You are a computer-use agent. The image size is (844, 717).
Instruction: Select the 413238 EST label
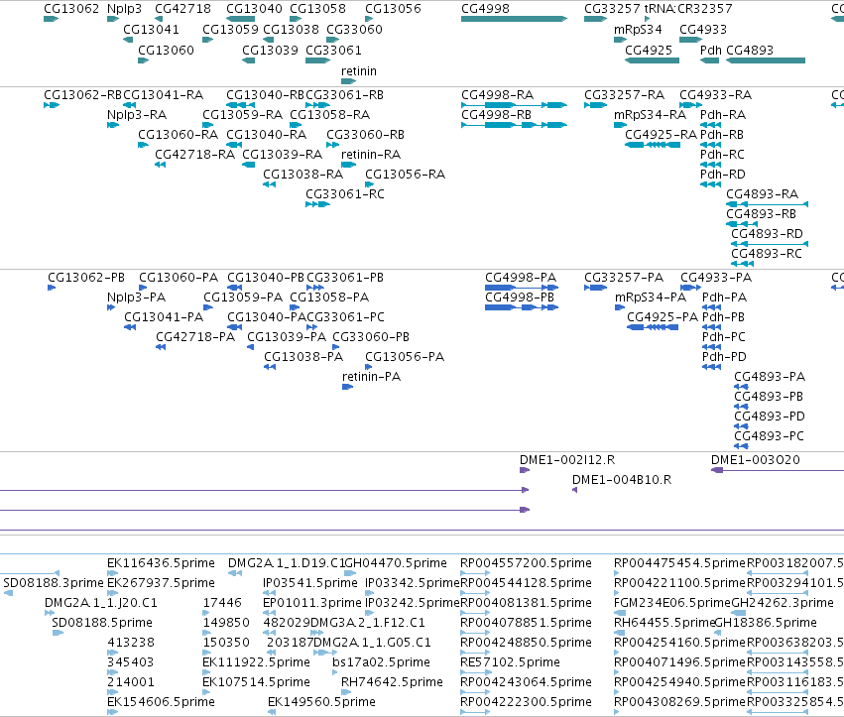point(131,643)
